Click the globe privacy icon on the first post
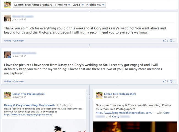The image size is (179, 132). (25, 20)
